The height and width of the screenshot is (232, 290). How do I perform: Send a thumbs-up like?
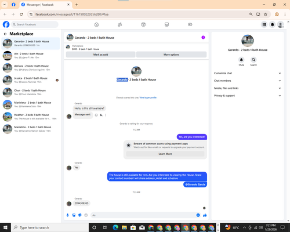pos(205,215)
